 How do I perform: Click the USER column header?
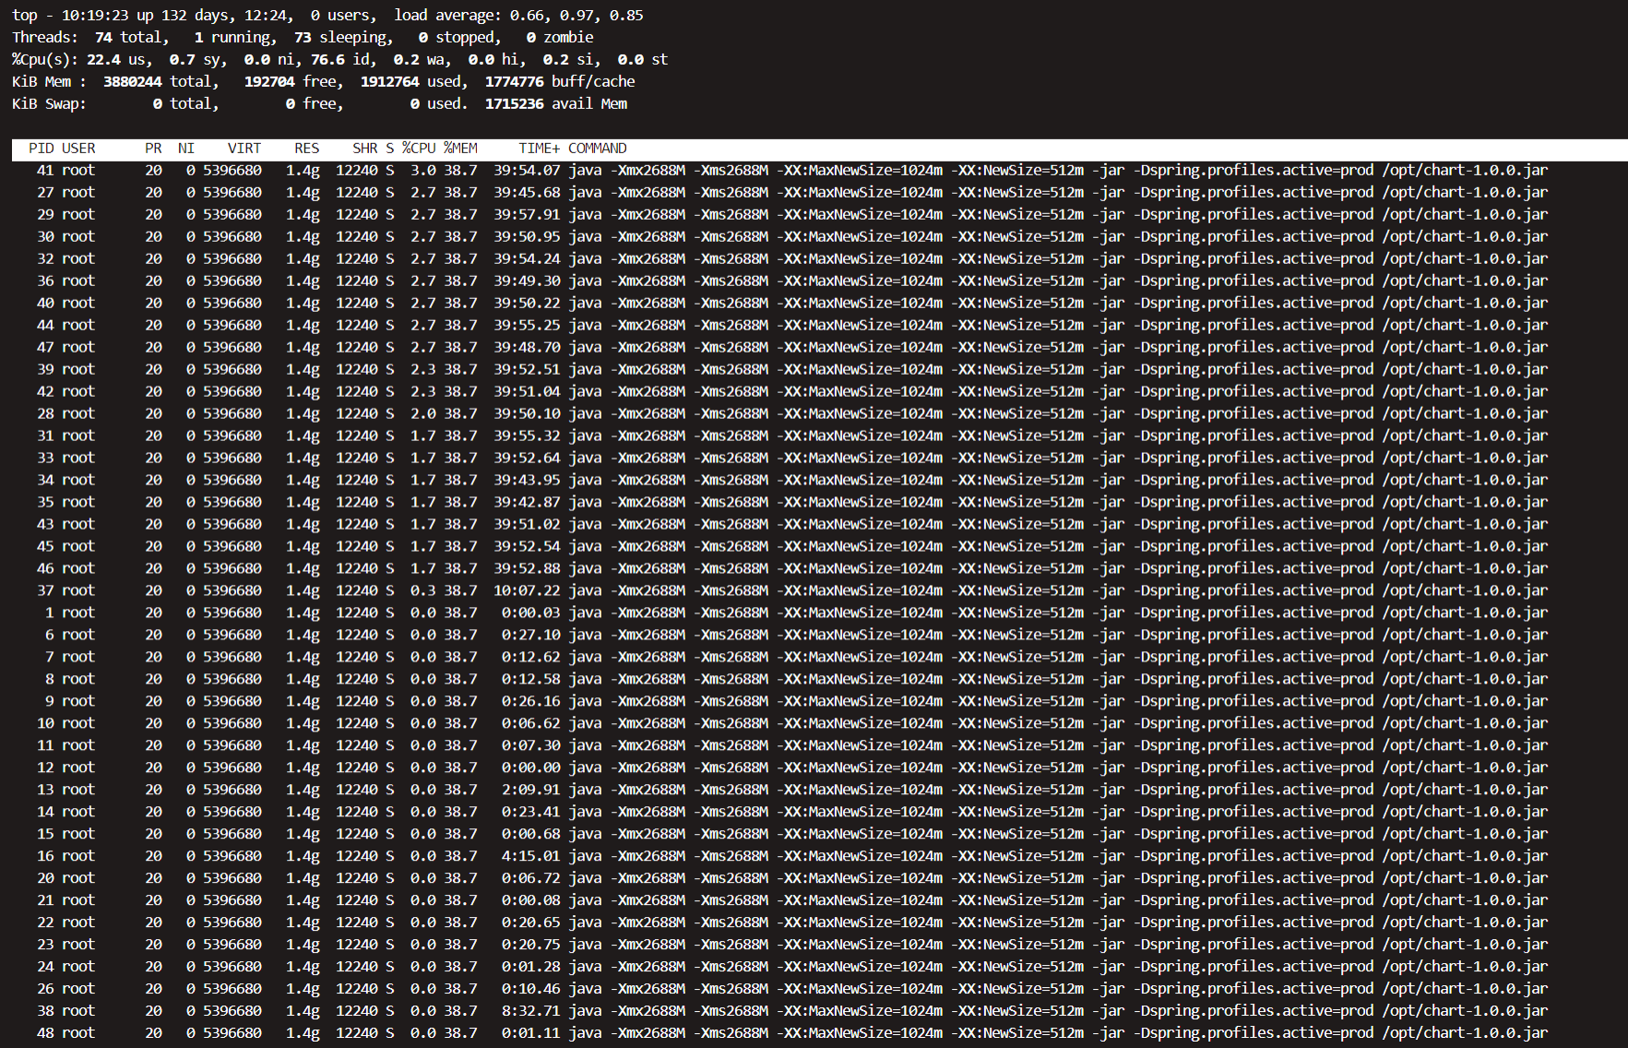(x=78, y=149)
